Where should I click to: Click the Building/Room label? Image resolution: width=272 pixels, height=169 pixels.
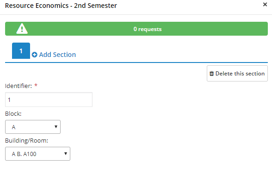click(x=26, y=140)
